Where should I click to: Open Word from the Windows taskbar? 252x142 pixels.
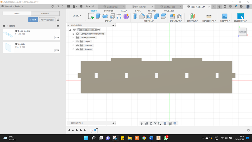click(x=151, y=138)
